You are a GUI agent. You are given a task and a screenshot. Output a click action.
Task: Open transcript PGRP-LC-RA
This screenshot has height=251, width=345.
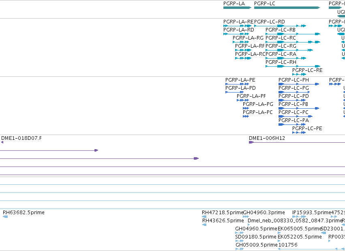click(286, 58)
